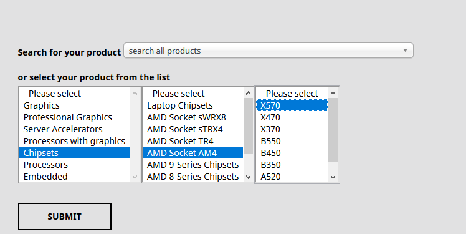The image size is (466, 234).
Task: Select Chipsets in the category list
Action: click(x=74, y=153)
